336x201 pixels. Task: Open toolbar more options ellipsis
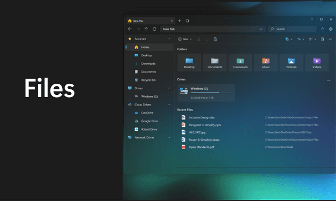coord(330,39)
